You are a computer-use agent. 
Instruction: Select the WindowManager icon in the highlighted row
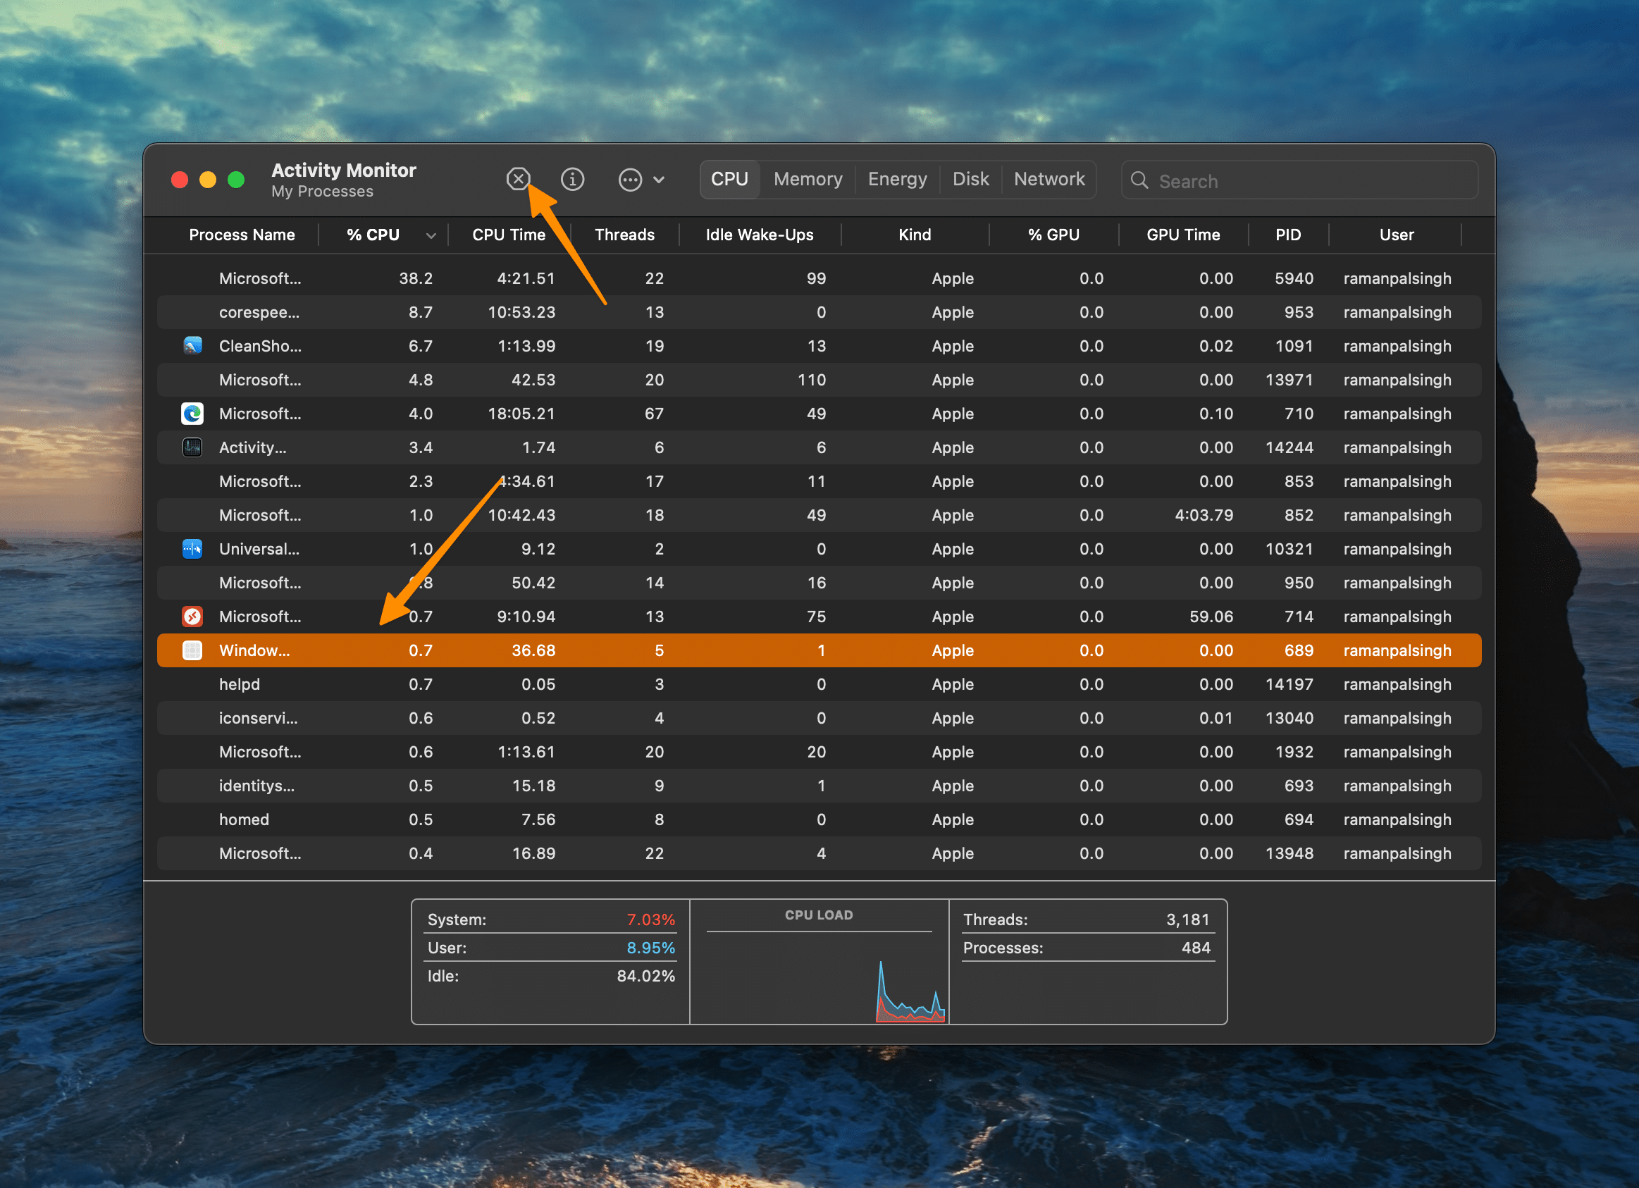coord(192,650)
